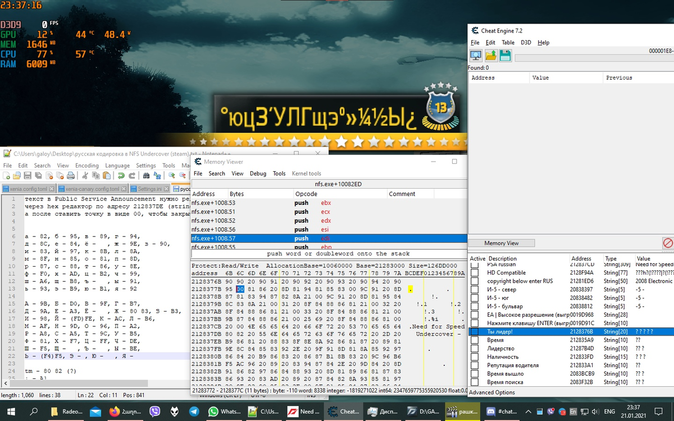Click Notepad++ Find binoculars icon
The height and width of the screenshot is (421, 674).
click(x=146, y=176)
